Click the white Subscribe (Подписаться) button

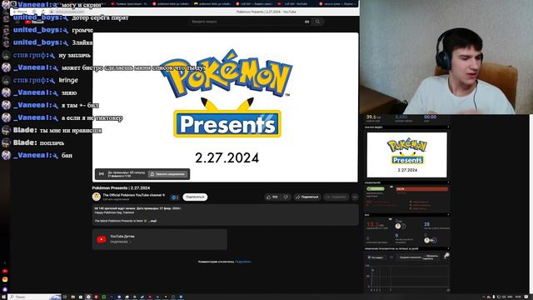tap(195, 197)
